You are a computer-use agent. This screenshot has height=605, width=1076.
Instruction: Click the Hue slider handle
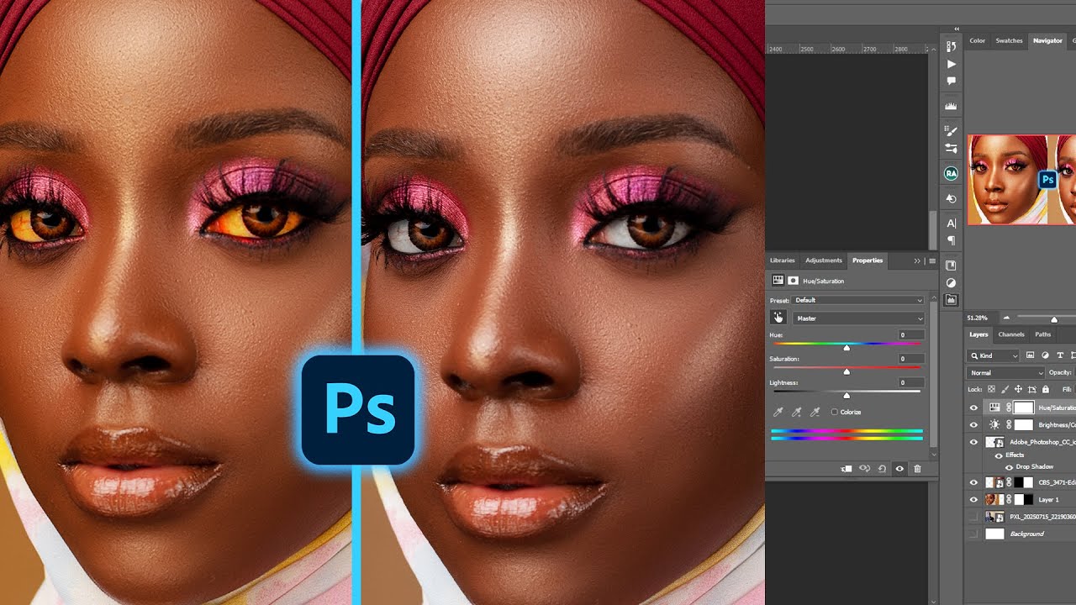pyautogui.click(x=847, y=347)
